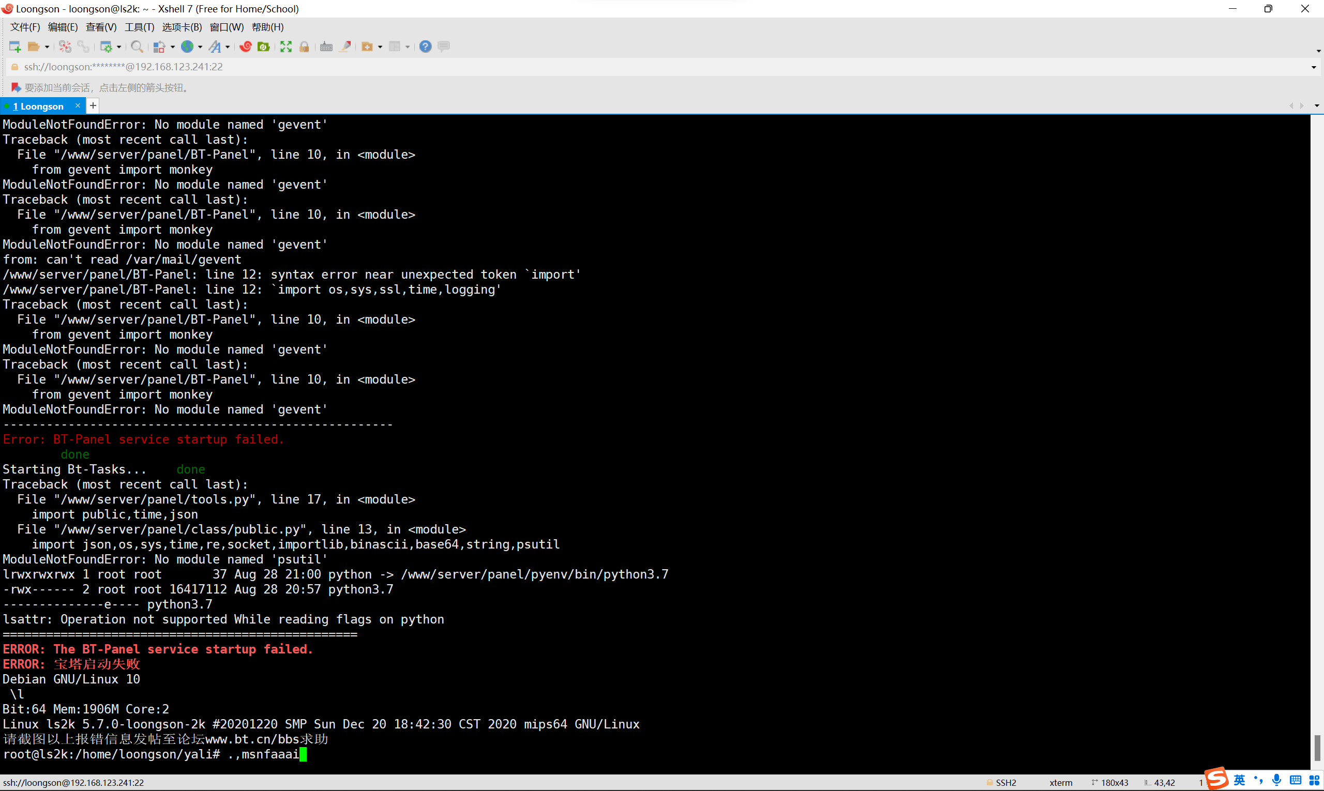
Task: Click the reconnect chain-link icon
Action: (x=83, y=47)
